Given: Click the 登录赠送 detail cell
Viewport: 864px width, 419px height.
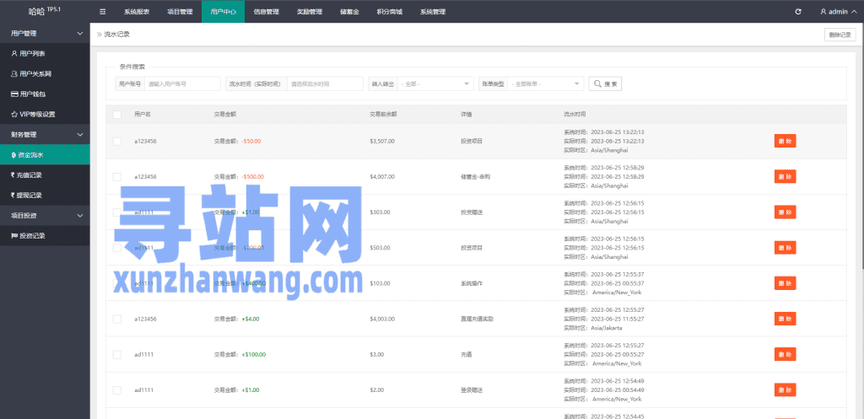Looking at the screenshot, I should [x=472, y=389].
